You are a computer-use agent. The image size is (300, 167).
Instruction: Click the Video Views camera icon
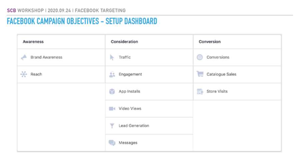click(112, 109)
